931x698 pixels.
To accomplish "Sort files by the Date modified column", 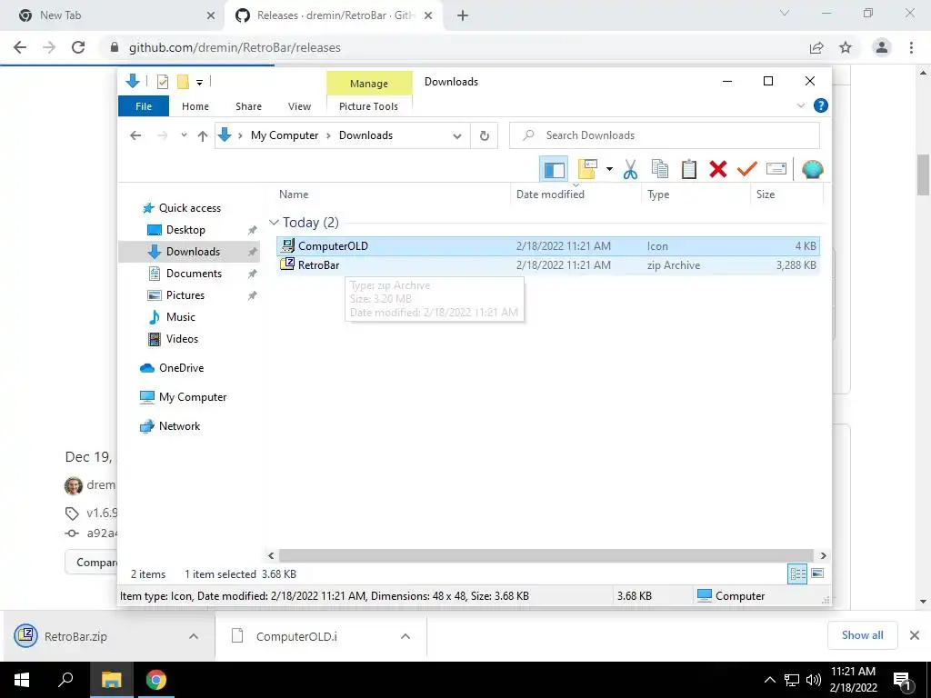I will click(x=576, y=194).
